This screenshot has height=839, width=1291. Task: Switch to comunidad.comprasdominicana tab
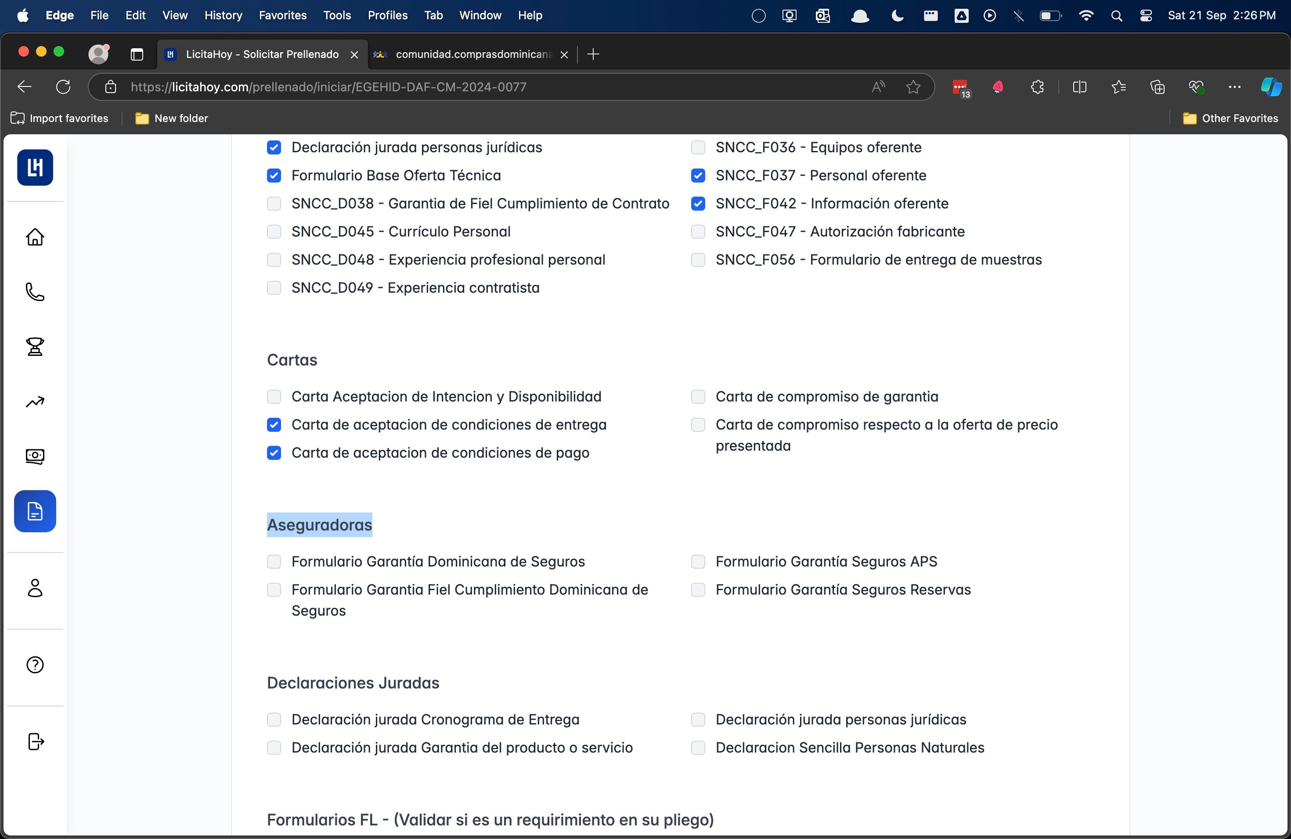coord(472,54)
